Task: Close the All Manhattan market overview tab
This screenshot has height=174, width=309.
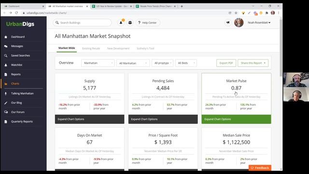Action: pyautogui.click(x=87, y=6)
